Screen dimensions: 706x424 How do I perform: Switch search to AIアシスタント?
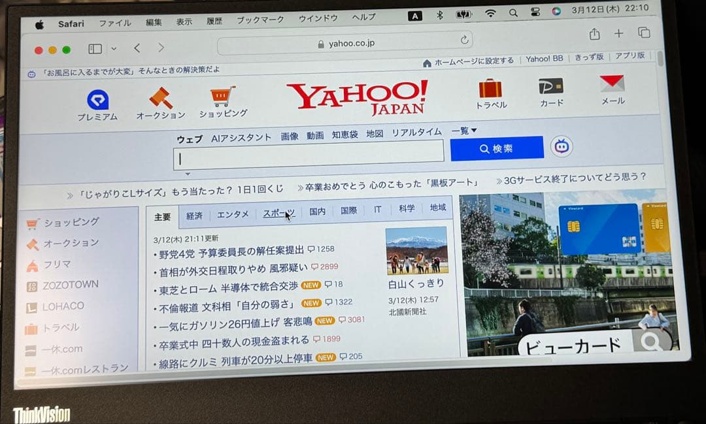tap(241, 138)
